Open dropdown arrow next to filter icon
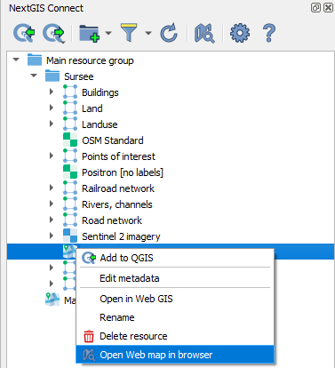335x368 pixels. click(x=148, y=33)
